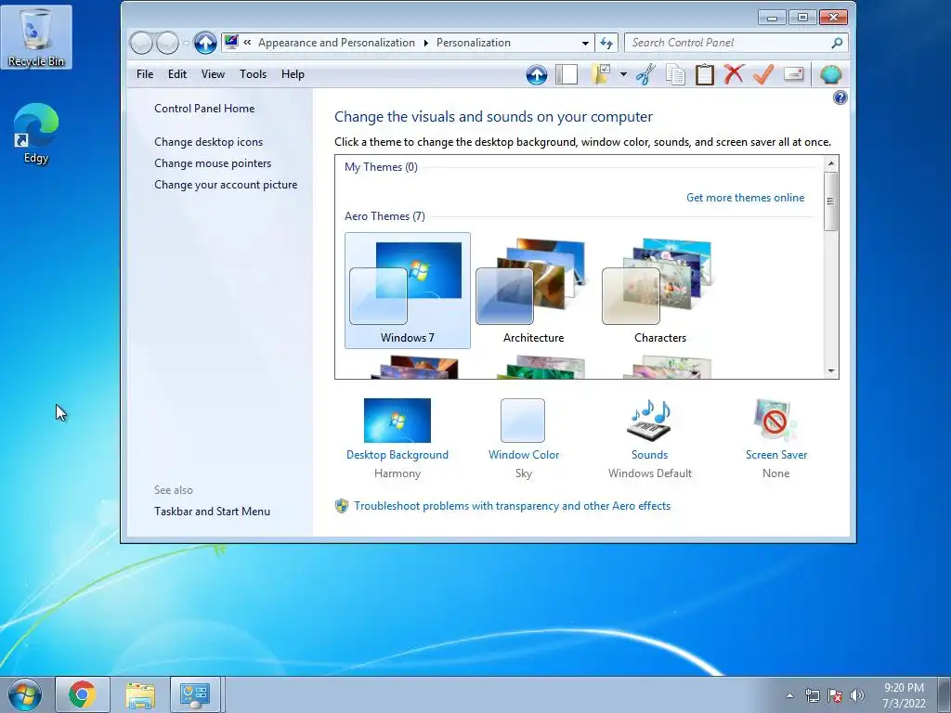
Task: Click the envelope mail toolbar icon
Action: click(x=793, y=74)
